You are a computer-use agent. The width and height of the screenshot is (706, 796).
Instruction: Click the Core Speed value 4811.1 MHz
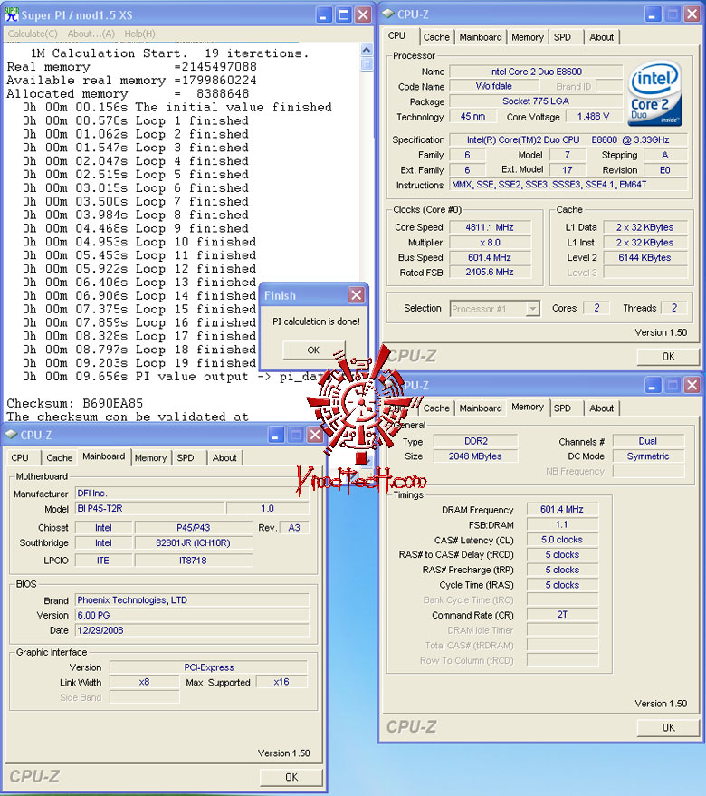pyautogui.click(x=490, y=227)
